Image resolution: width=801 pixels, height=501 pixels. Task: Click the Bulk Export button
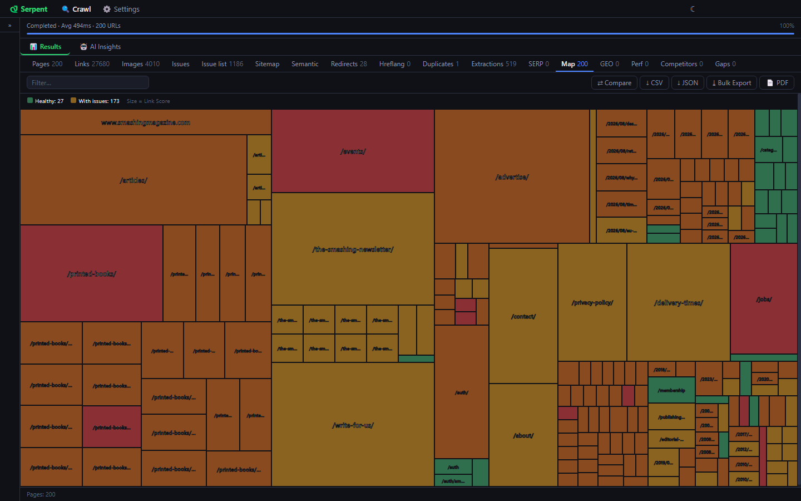click(731, 83)
